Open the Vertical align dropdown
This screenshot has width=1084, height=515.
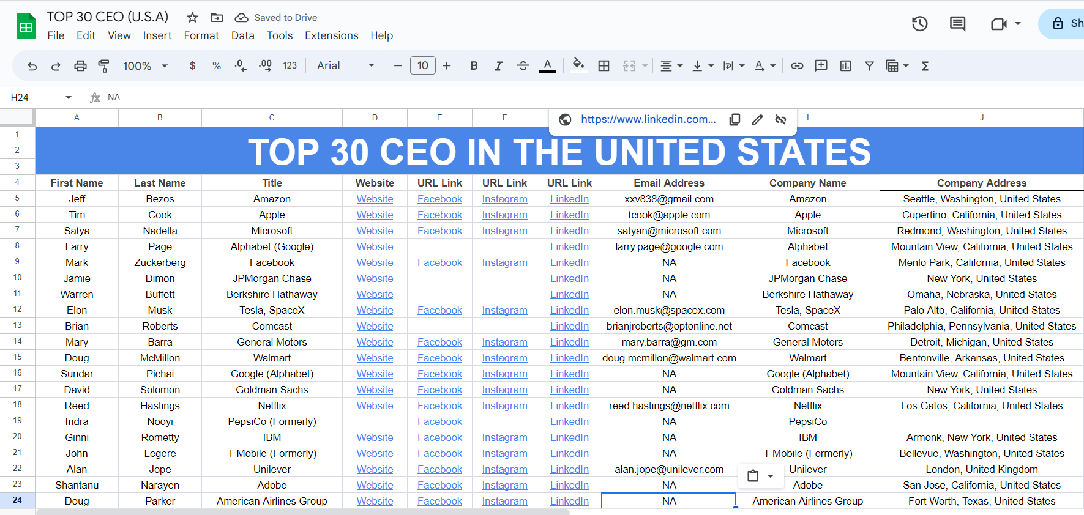(x=703, y=65)
